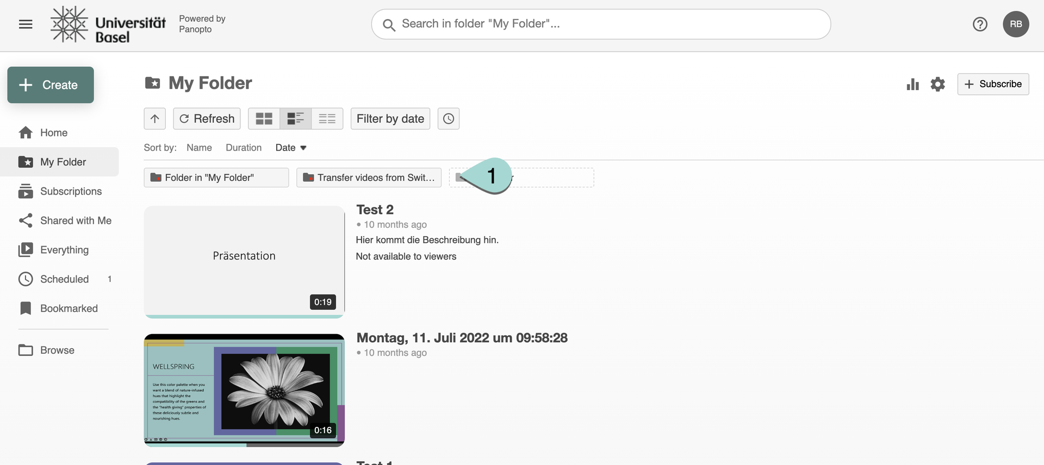Switch to compact list view

pyautogui.click(x=327, y=118)
